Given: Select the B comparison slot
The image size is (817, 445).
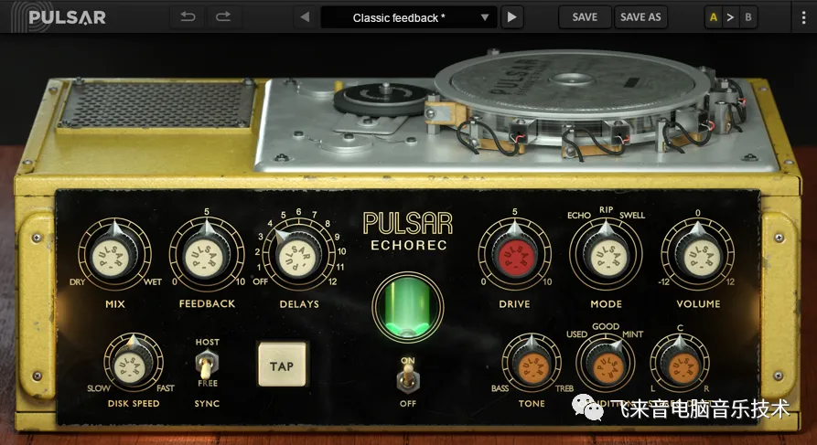Looking at the screenshot, I should click(x=748, y=17).
